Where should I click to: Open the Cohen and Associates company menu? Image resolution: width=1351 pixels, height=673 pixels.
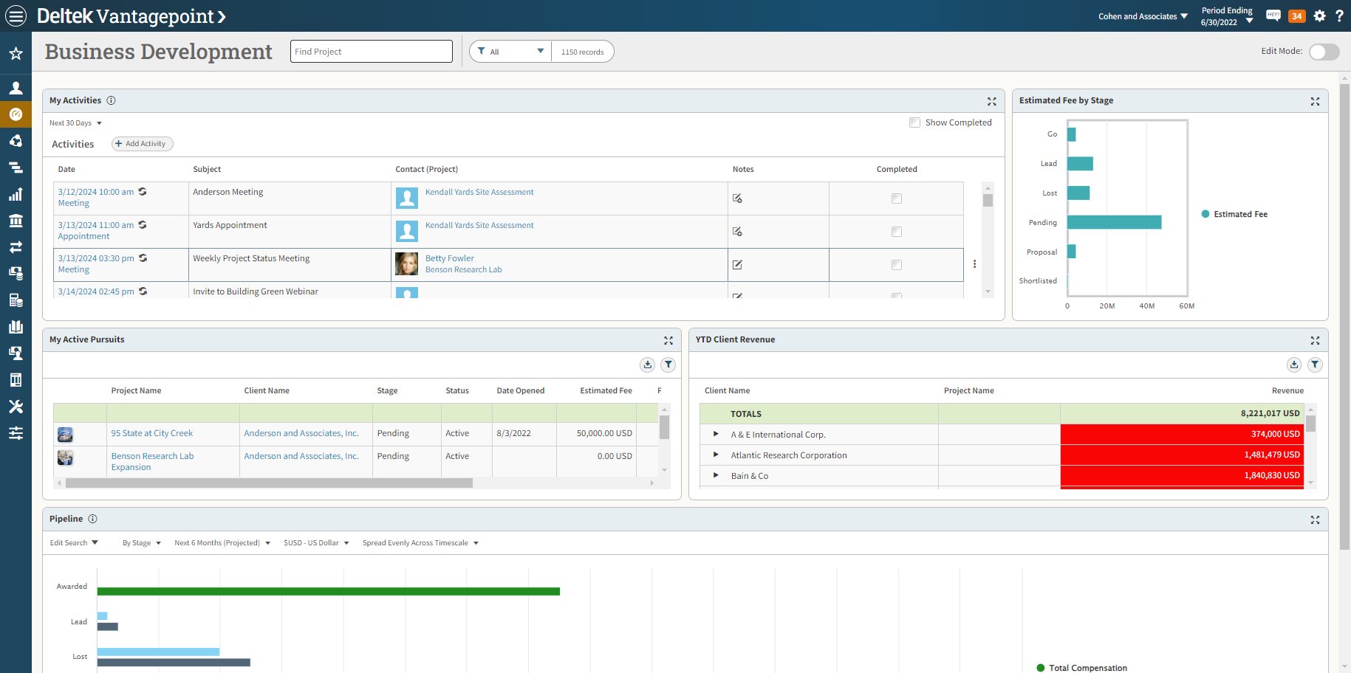pos(1143,16)
